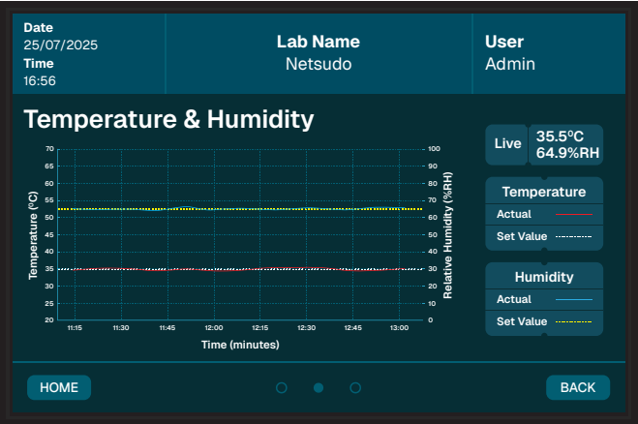
Task: Click the white dashed Temperature Set Value sample
Action: pos(576,236)
